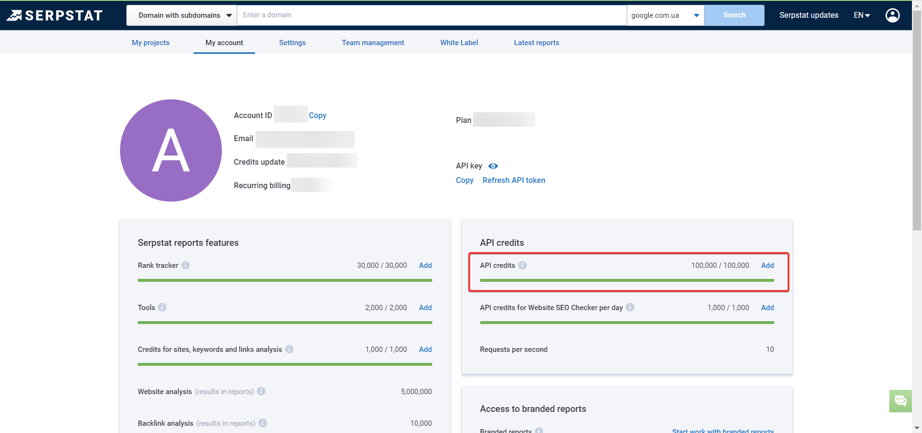Click Start work with branded reports
This screenshot has width=922, height=433.
coord(723,431)
